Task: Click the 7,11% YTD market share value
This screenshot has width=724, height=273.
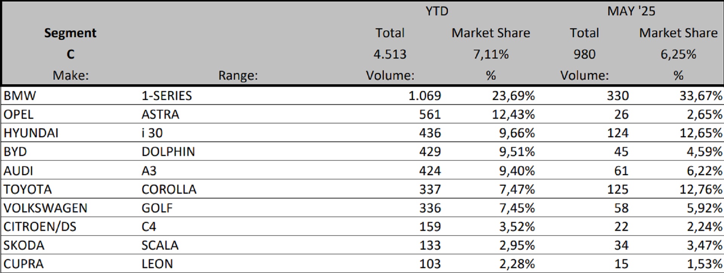Action: tap(491, 55)
